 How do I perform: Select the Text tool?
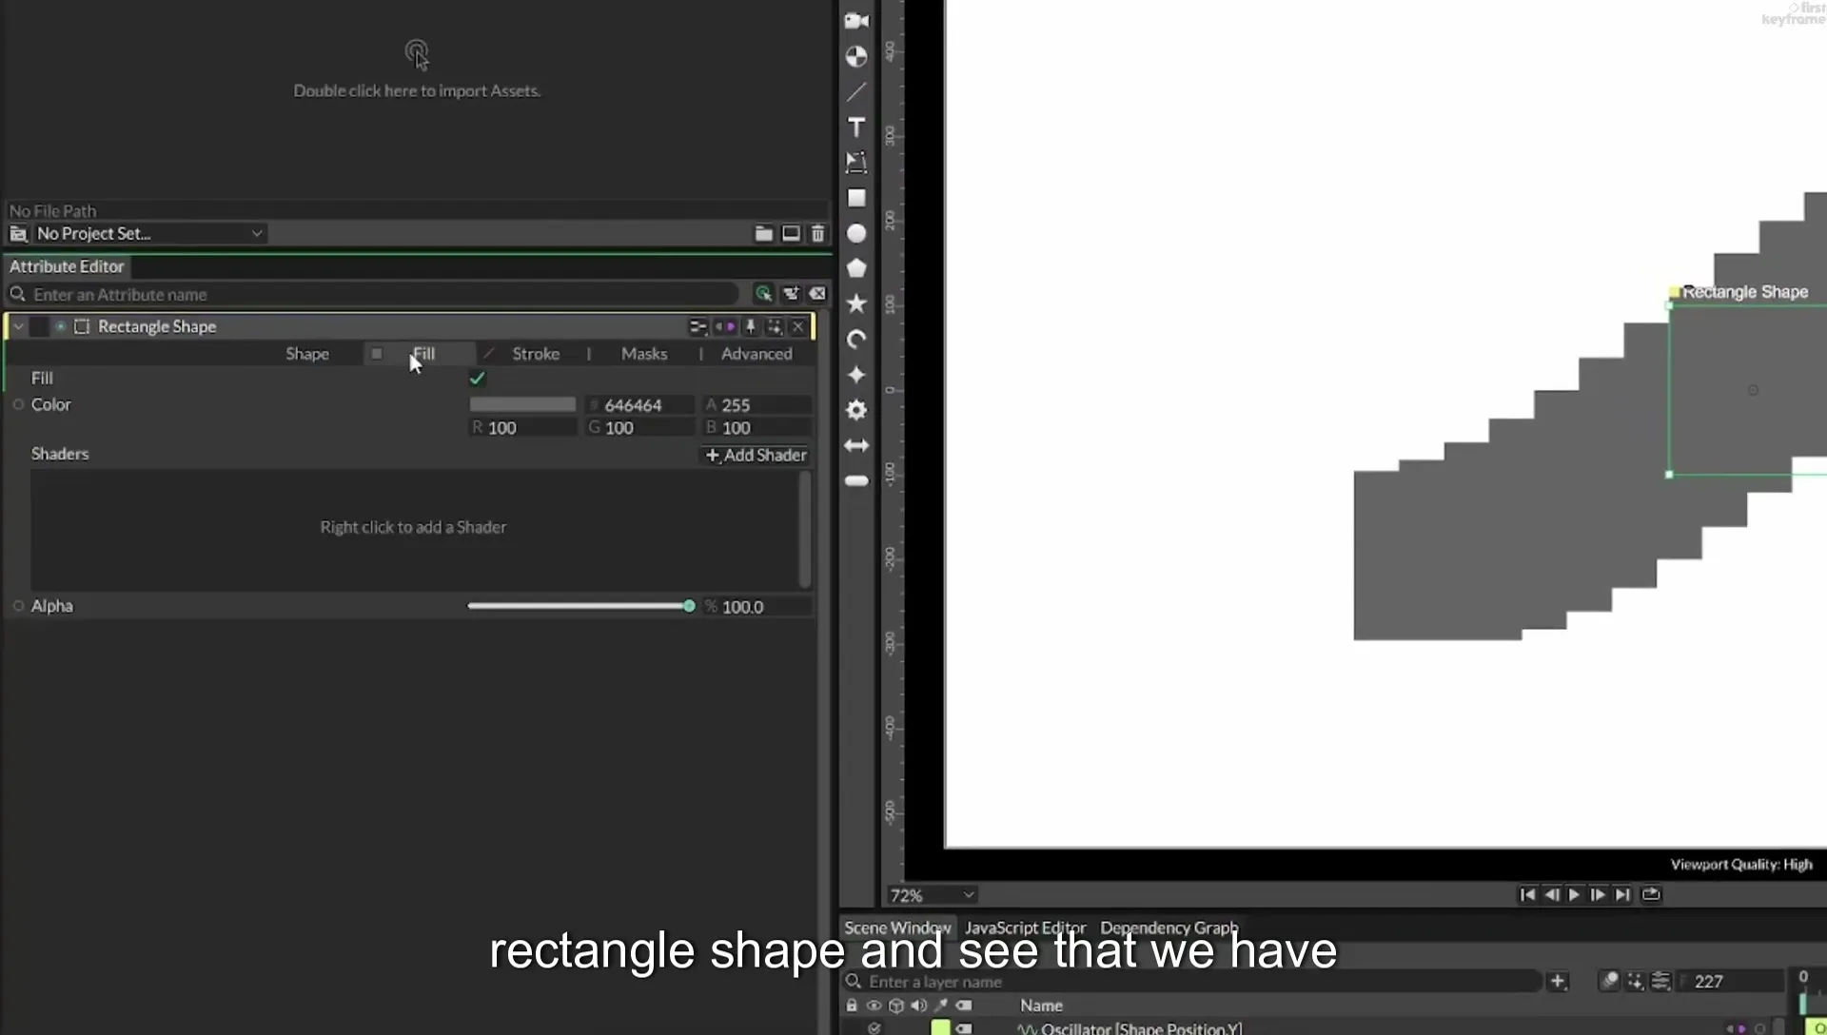[x=856, y=127]
